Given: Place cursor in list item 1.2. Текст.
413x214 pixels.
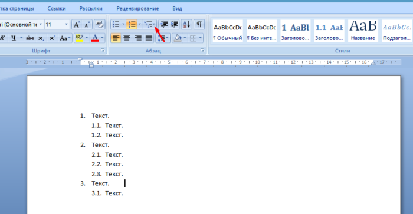Looking at the screenshot, I should pyautogui.click(x=114, y=135).
